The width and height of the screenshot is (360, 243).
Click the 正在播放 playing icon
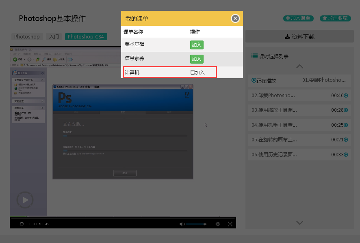tap(254, 80)
